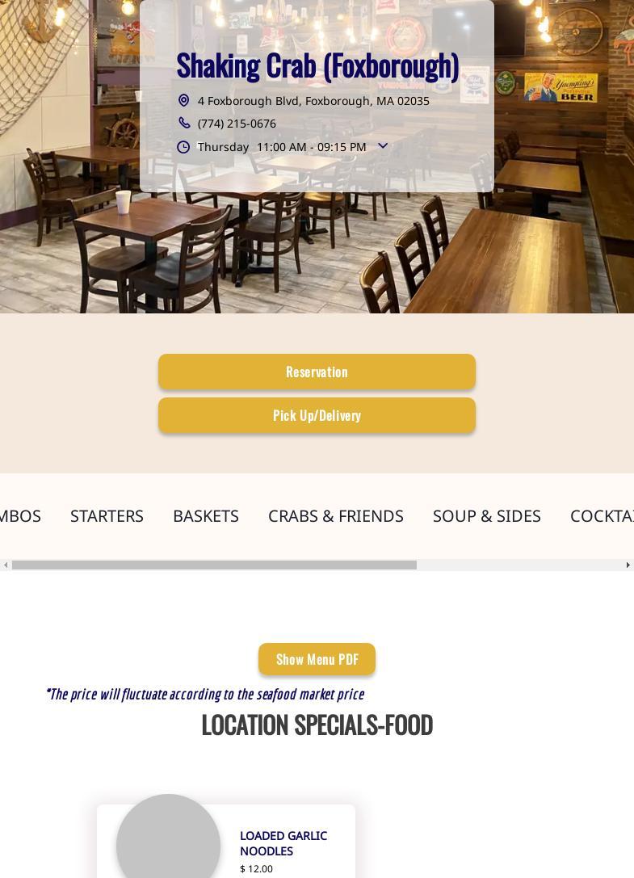Screen dimensions: 634x878
Task: Expand the Thursday hours dropdown chevron
Action: 383,145
